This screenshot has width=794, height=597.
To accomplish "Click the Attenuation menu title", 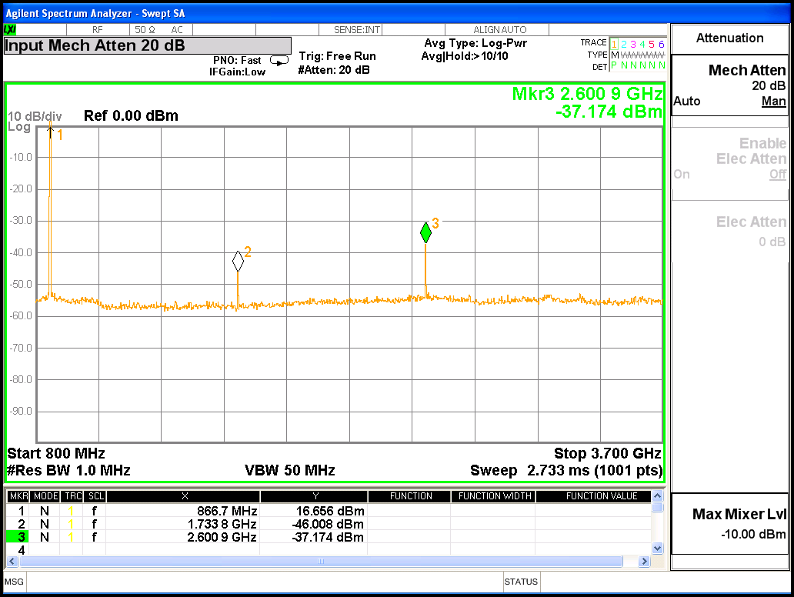I will coord(729,38).
